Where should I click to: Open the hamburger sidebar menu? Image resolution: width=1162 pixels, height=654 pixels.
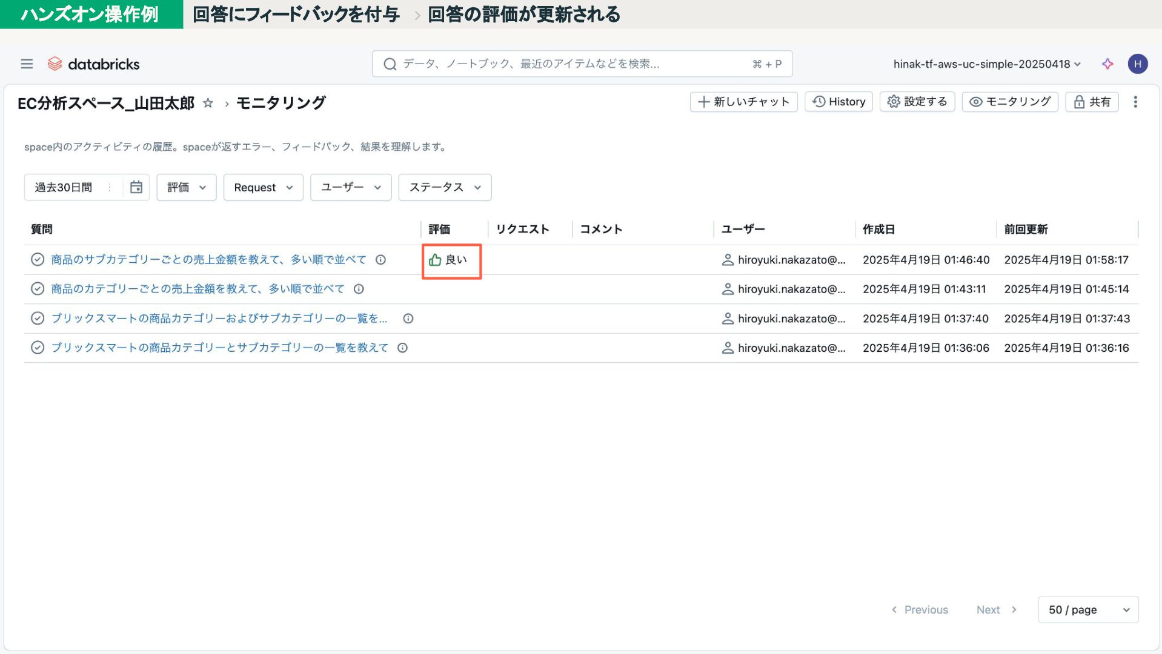click(27, 64)
